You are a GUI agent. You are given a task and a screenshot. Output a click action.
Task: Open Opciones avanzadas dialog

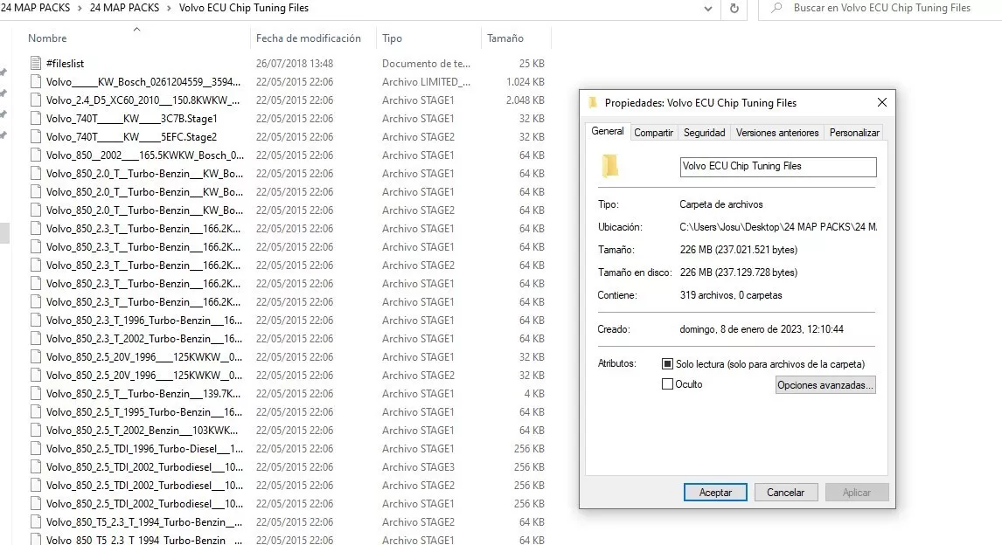pyautogui.click(x=825, y=385)
